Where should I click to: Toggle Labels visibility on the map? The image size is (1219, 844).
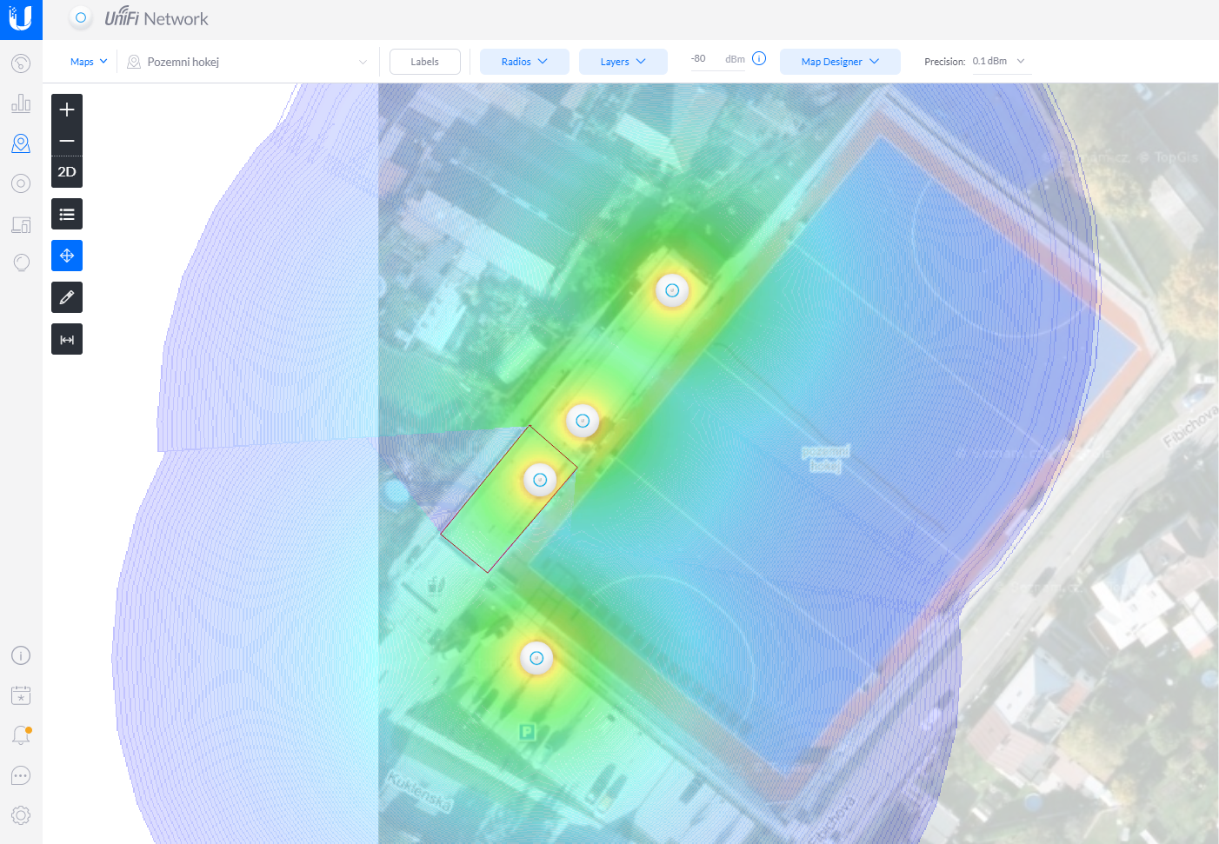point(424,61)
